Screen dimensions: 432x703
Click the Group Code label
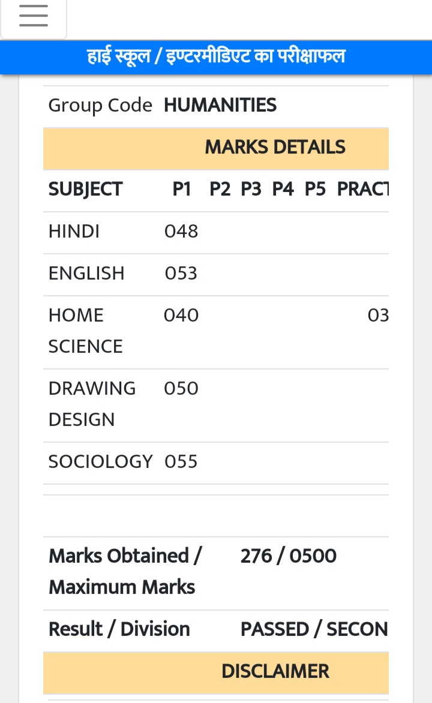[100, 106]
